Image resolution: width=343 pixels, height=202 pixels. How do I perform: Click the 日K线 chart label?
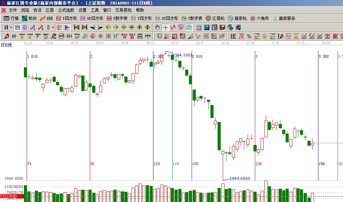tap(6, 45)
